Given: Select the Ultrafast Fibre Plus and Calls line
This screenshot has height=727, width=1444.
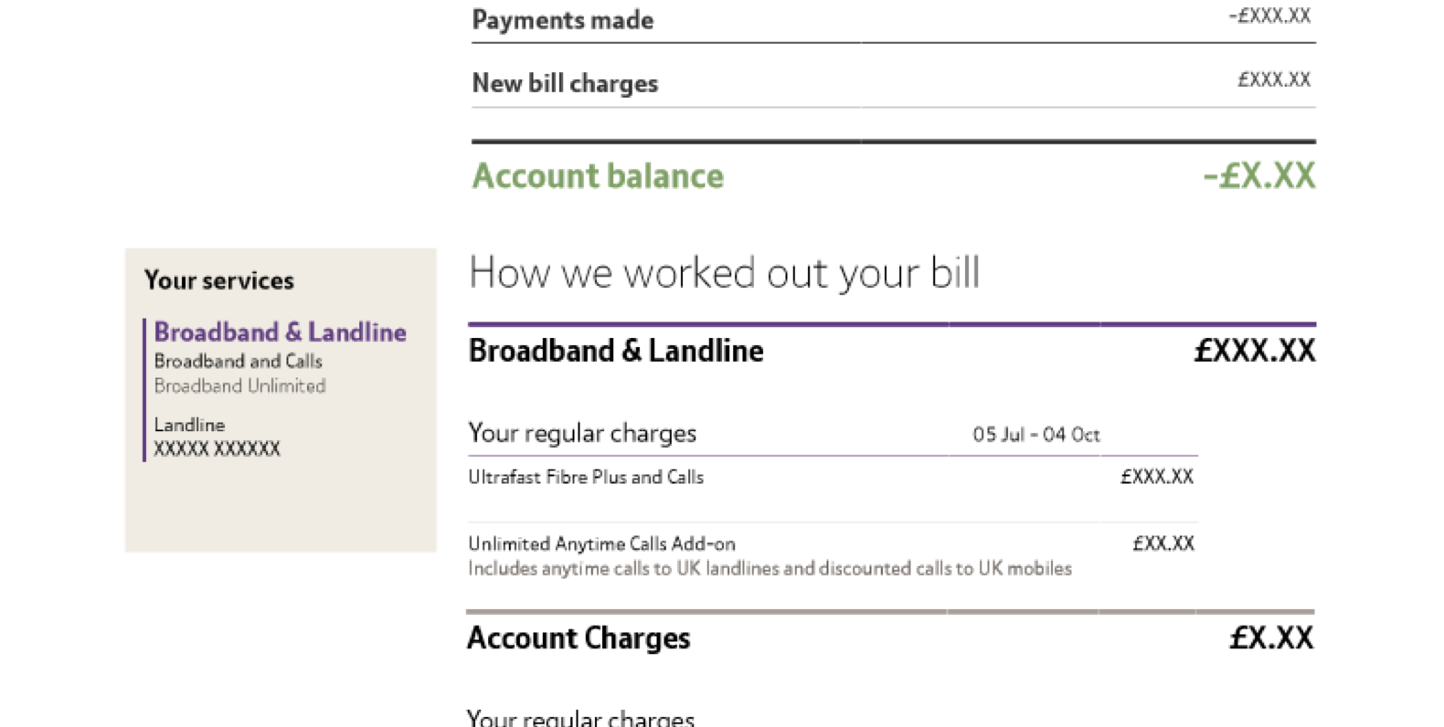Looking at the screenshot, I should [586, 477].
